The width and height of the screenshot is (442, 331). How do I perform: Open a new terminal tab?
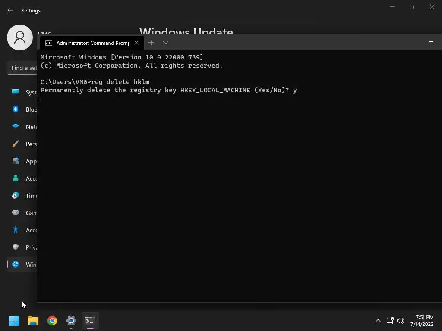(151, 43)
